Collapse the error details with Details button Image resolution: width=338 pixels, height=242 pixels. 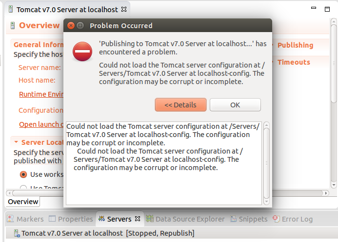coord(180,105)
